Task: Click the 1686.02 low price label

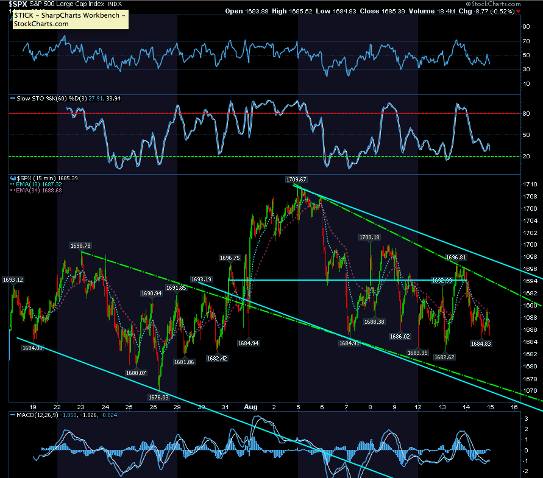Action: point(400,337)
